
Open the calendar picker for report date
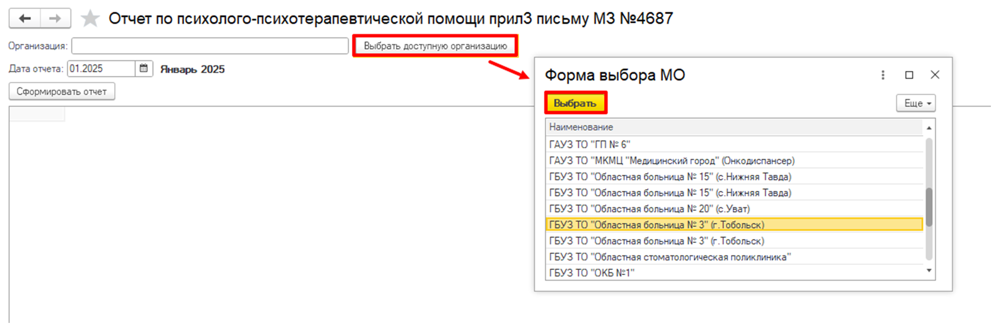(x=144, y=69)
